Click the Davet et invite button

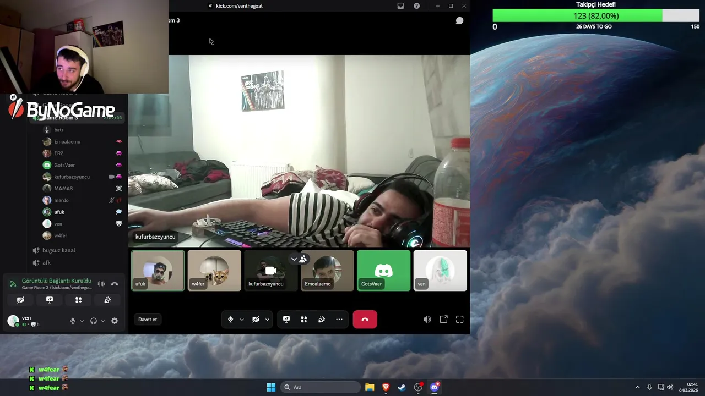[x=148, y=320]
